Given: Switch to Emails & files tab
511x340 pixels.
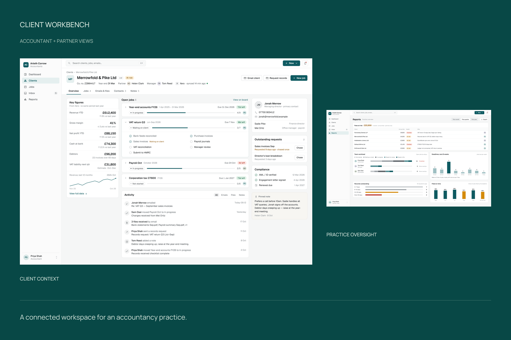Looking at the screenshot, I should point(102,91).
